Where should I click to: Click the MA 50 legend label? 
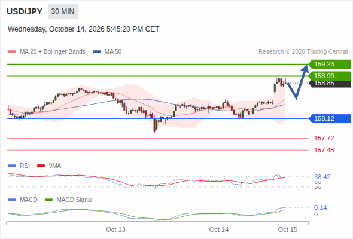(x=113, y=52)
